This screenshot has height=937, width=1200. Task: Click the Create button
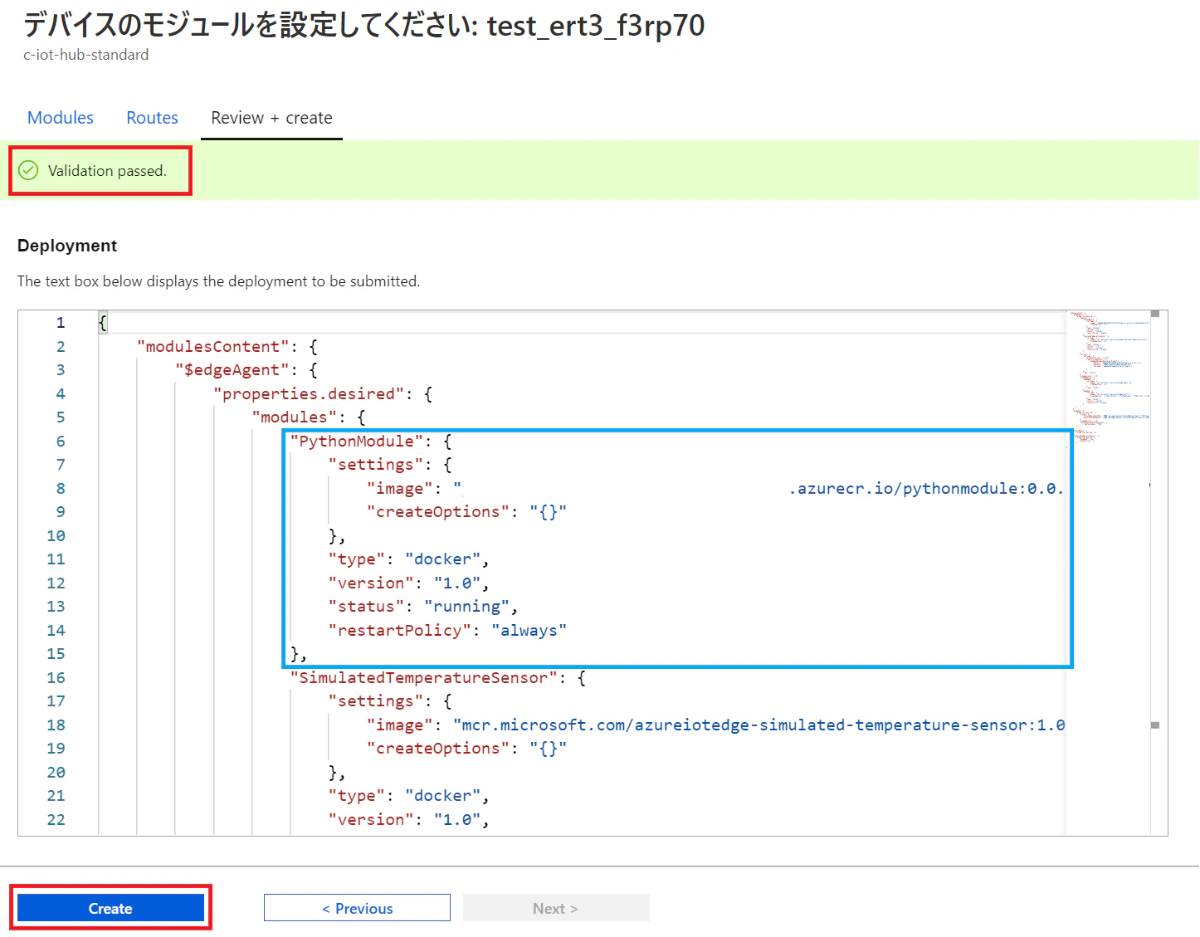point(110,908)
